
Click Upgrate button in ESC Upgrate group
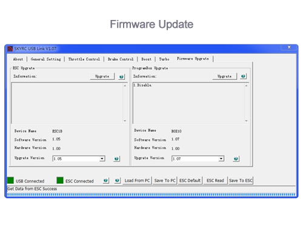pyautogui.click(x=102, y=76)
